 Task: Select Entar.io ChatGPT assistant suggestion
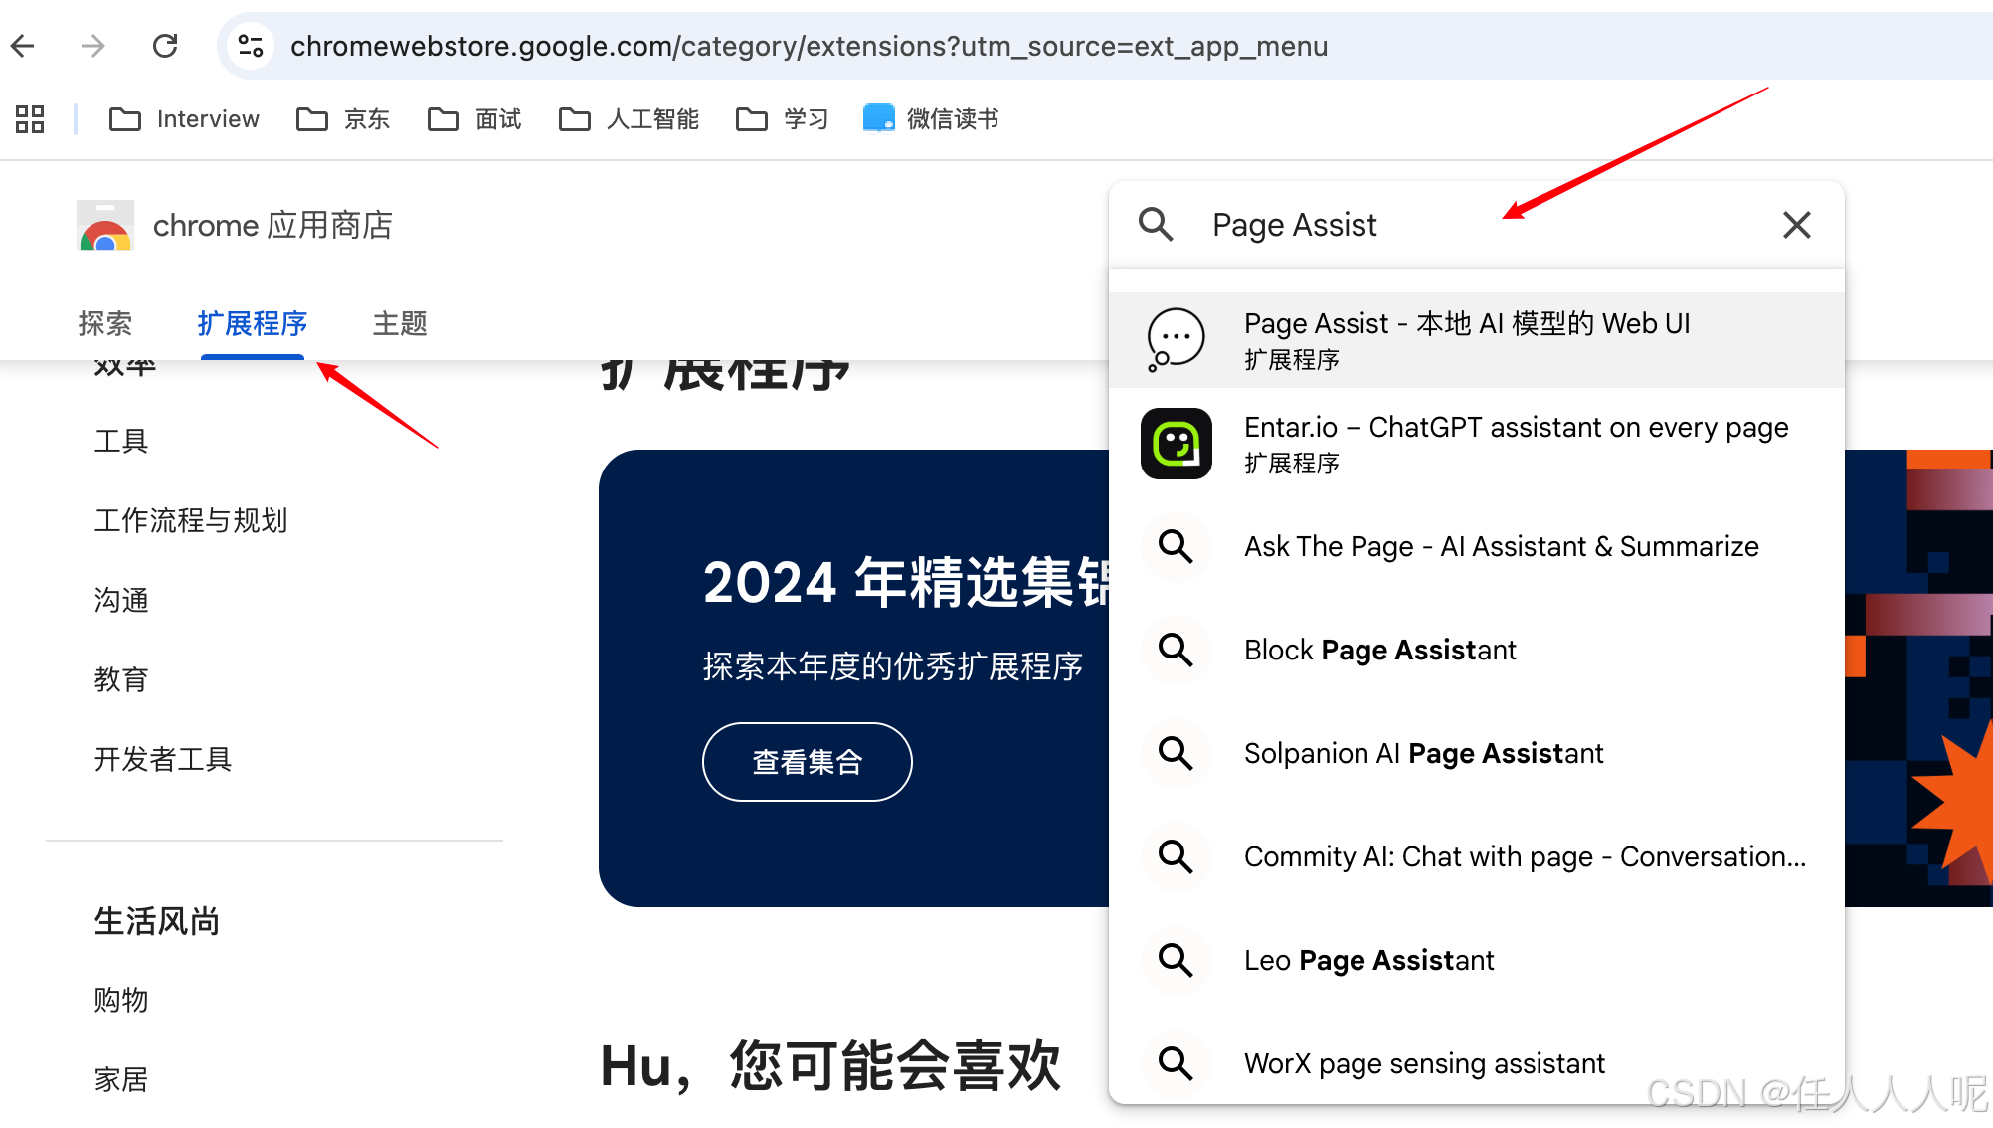[x=1477, y=444]
